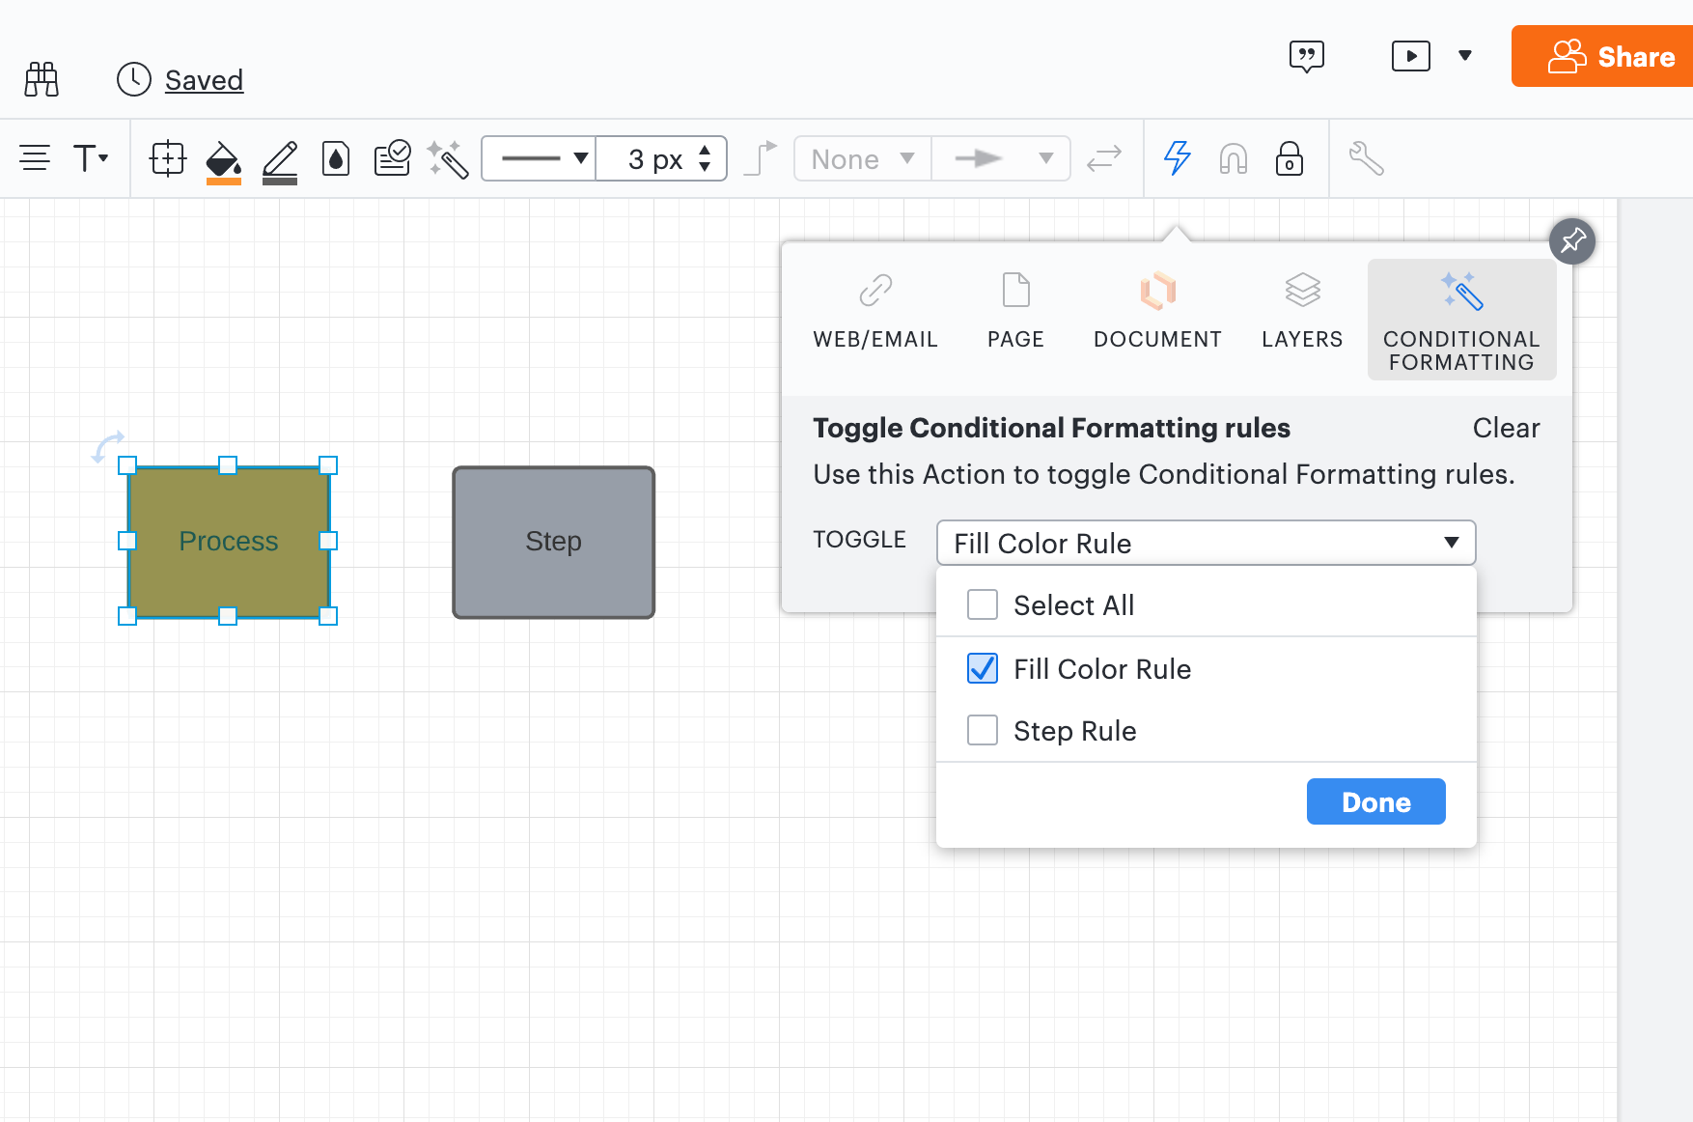This screenshot has width=1693, height=1122.
Task: Click the blue Done button
Action: coord(1375,801)
